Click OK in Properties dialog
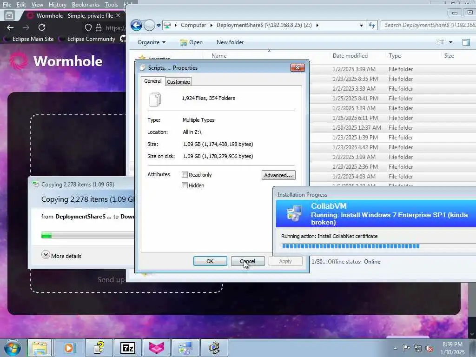The height and width of the screenshot is (357, 476). click(x=210, y=261)
